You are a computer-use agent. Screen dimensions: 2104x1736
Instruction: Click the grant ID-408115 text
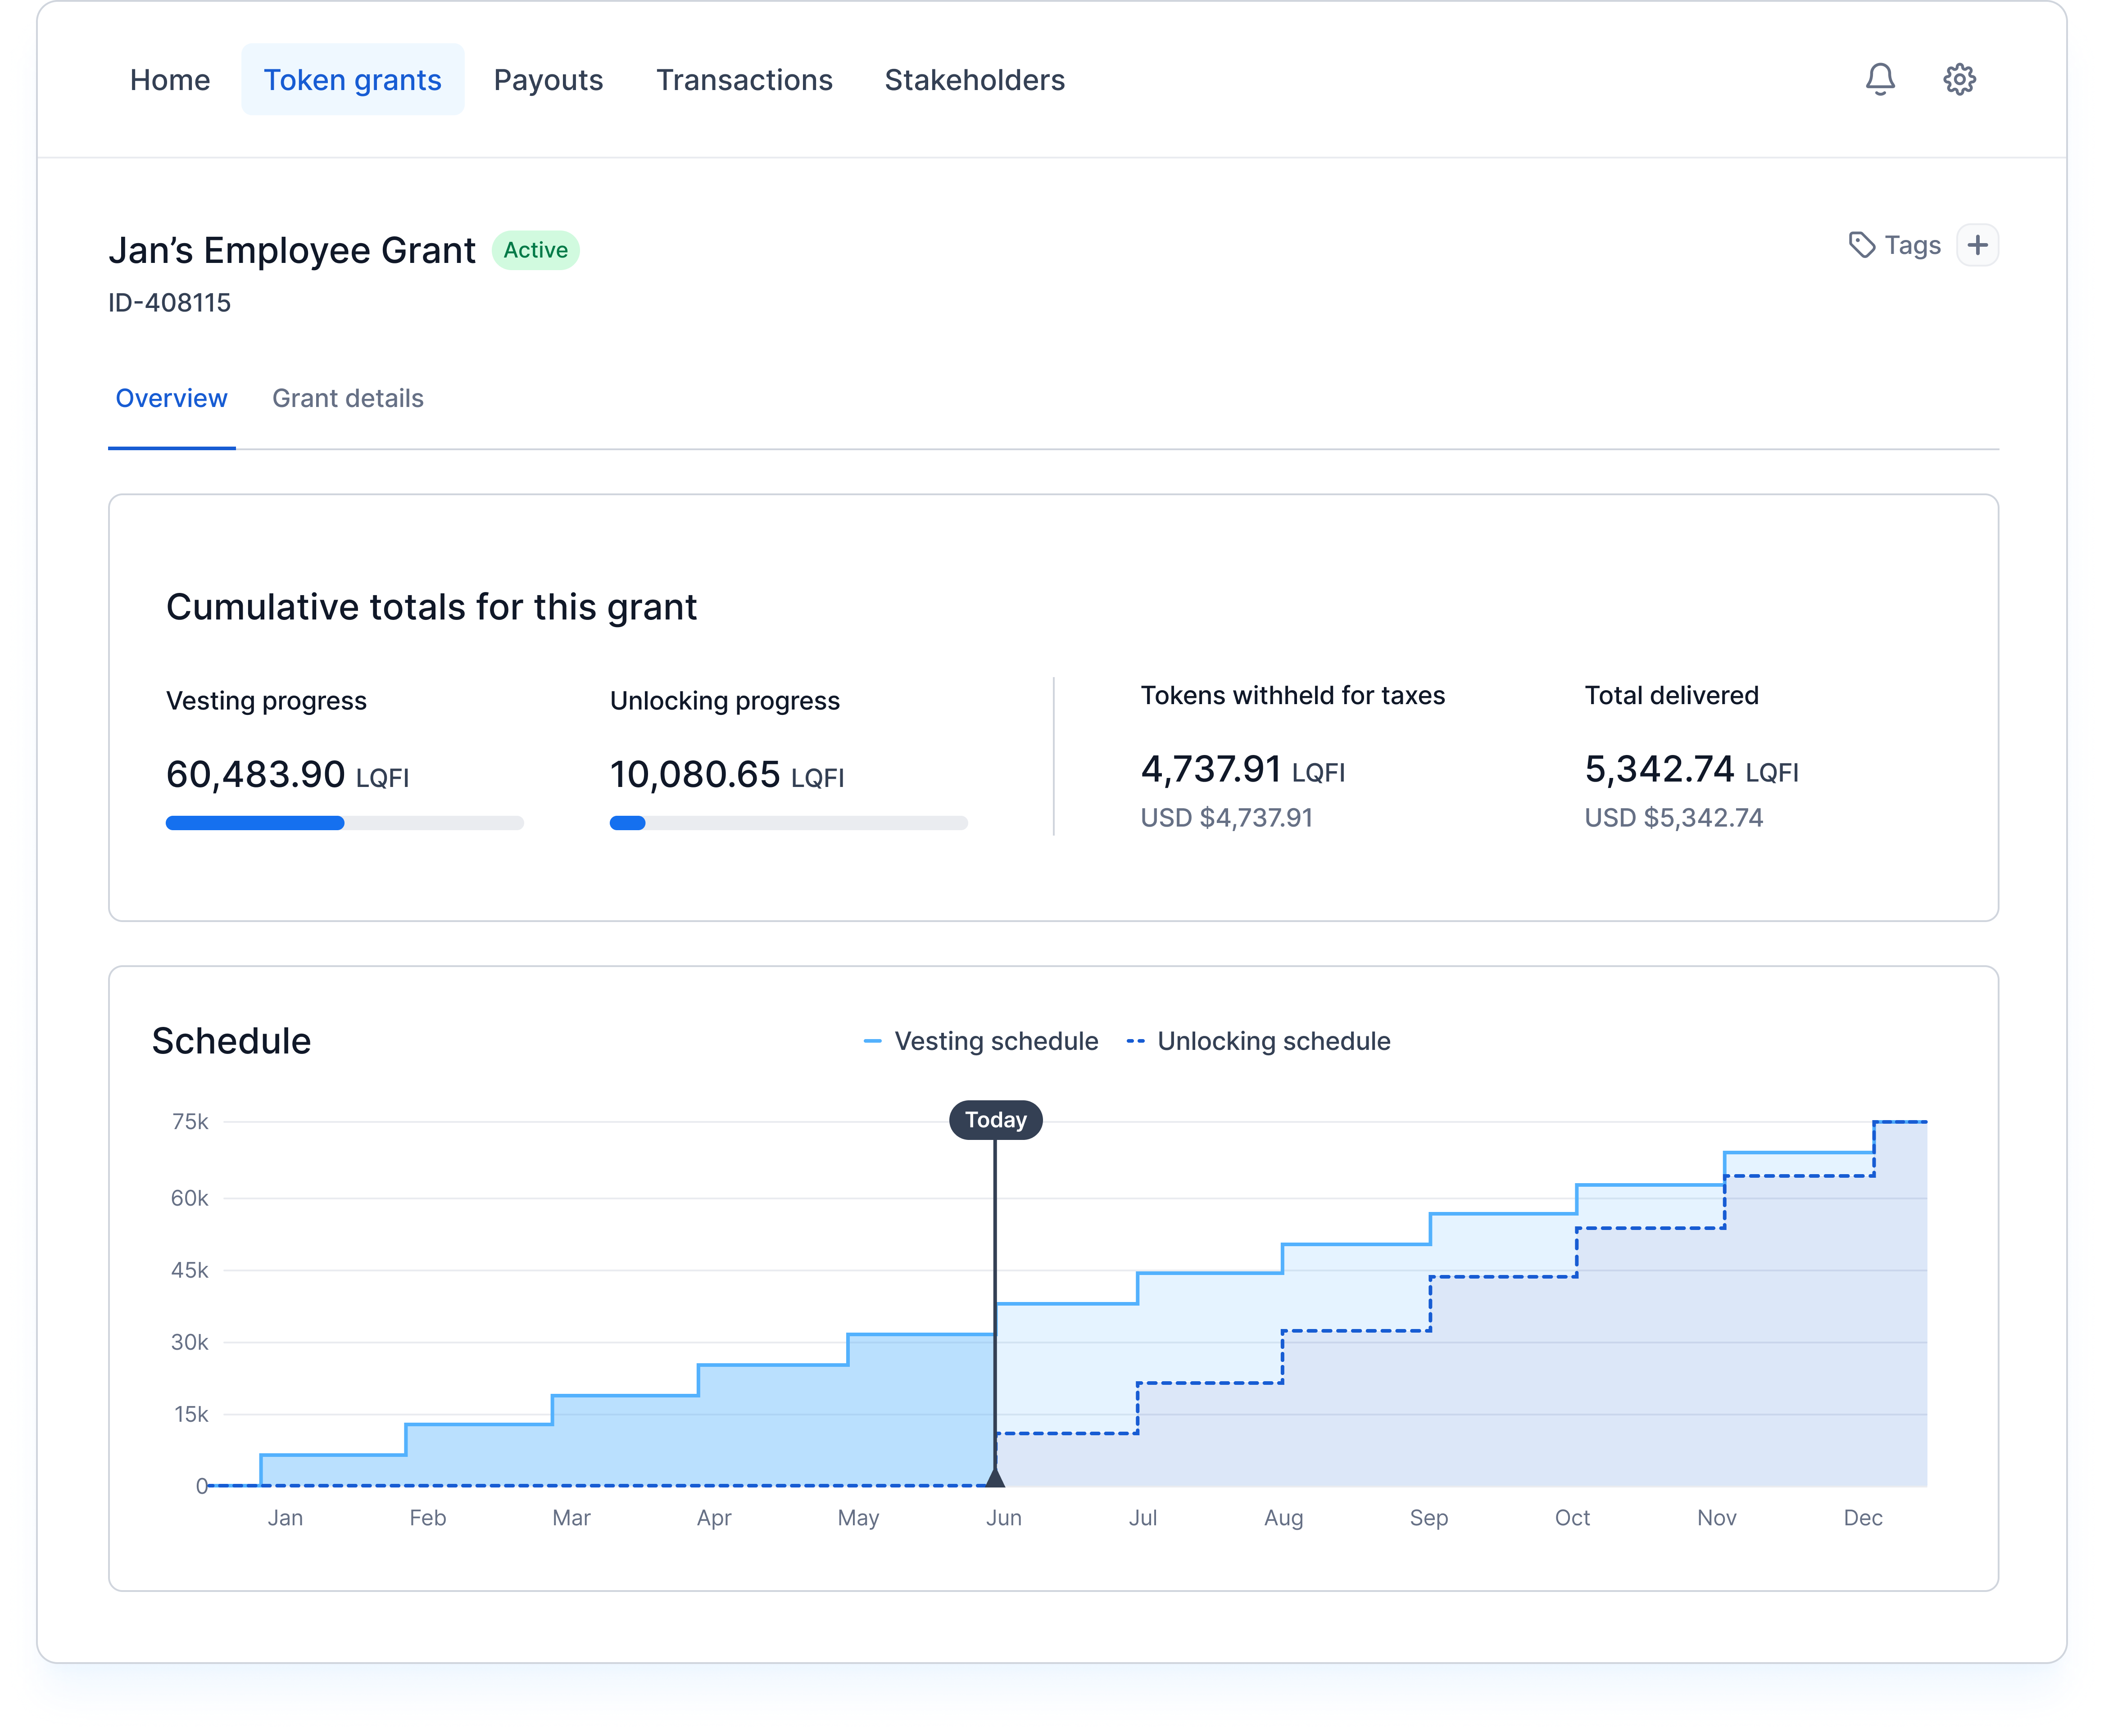tap(169, 303)
